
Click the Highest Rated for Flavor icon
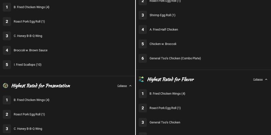coord(141,79)
